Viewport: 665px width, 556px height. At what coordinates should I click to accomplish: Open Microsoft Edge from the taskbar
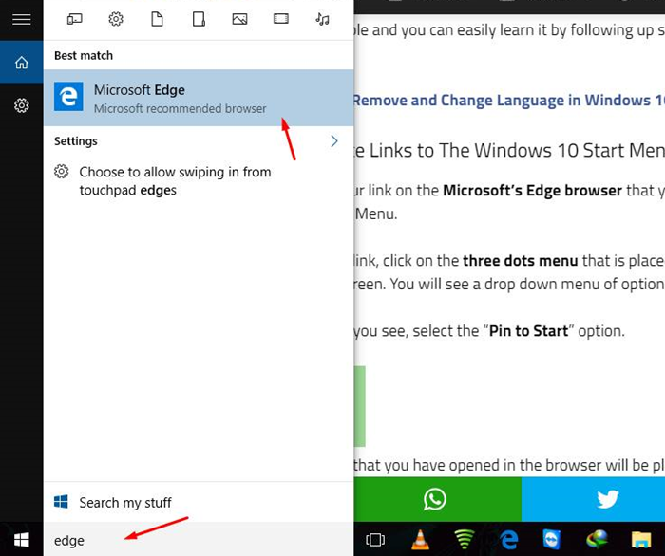509,540
